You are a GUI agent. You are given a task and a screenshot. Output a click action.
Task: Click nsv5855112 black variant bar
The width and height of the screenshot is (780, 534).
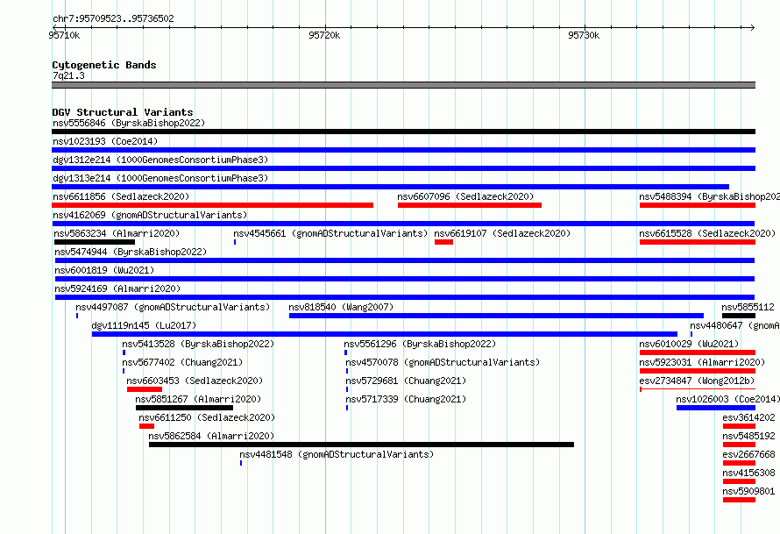point(739,316)
